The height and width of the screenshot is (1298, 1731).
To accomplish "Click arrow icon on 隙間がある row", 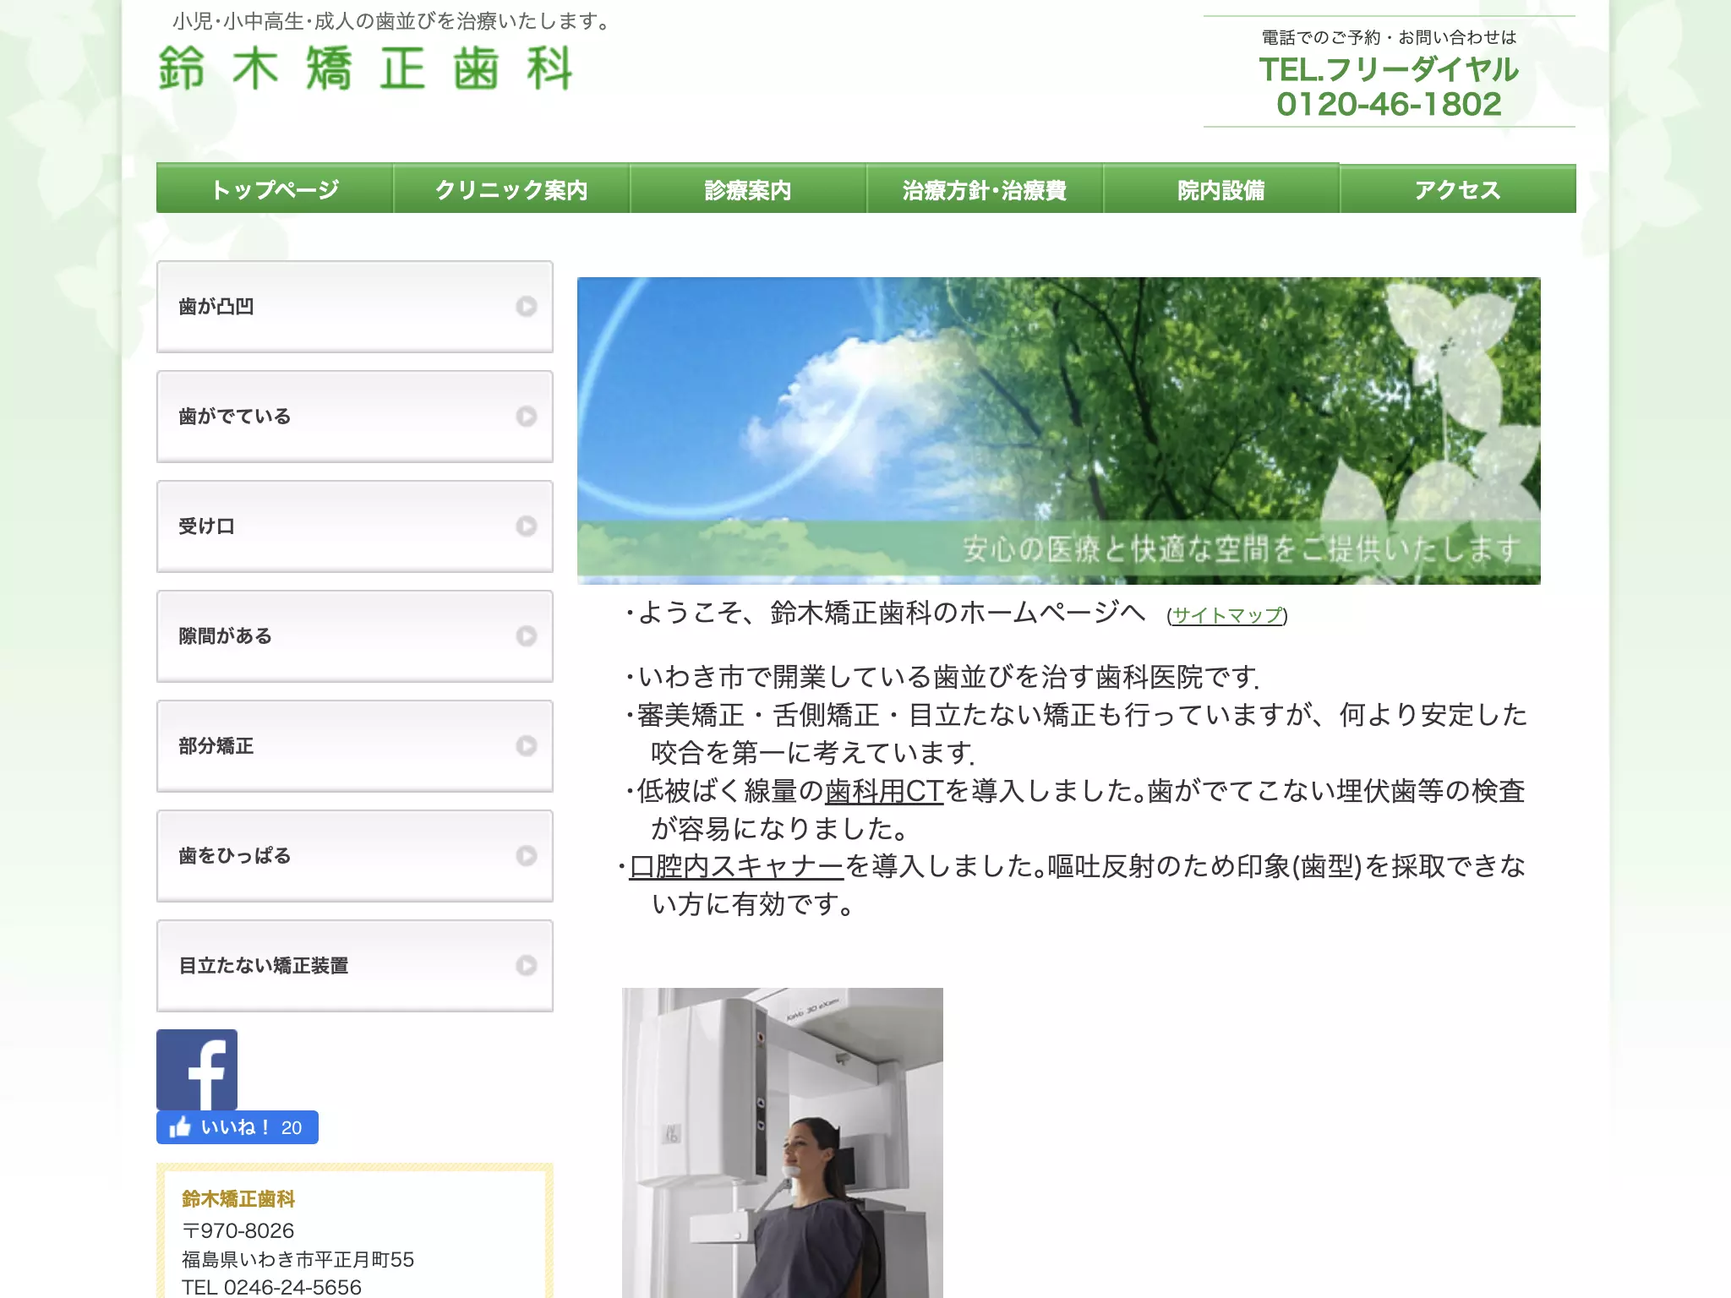I will click(x=526, y=636).
